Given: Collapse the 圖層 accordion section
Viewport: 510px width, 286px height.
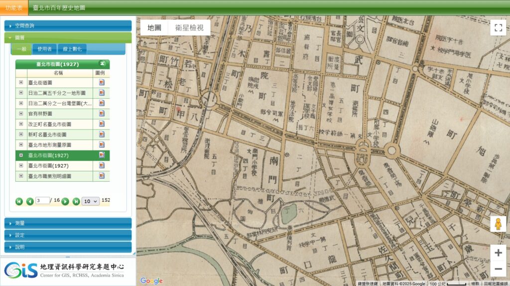Looking at the screenshot, I should 68,38.
